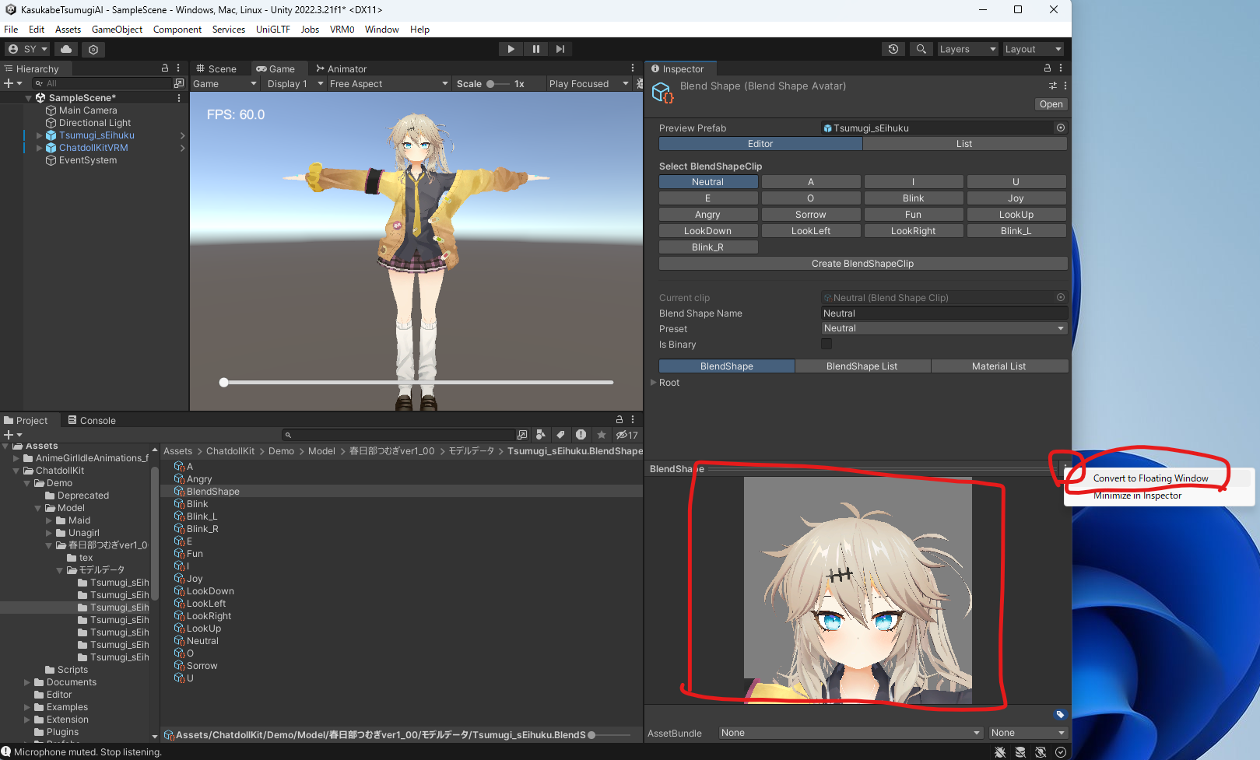1260x760 pixels.
Task: Open search window icon in Hierarchy search
Action: [x=179, y=83]
